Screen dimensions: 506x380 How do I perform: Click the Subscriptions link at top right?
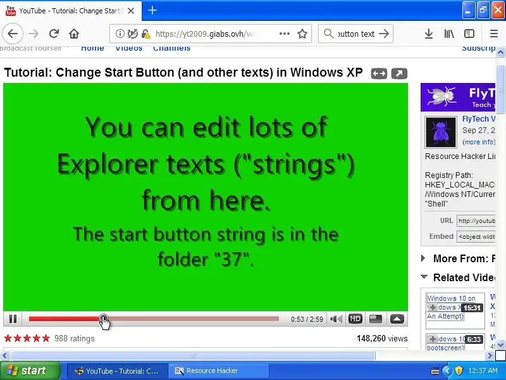click(479, 48)
